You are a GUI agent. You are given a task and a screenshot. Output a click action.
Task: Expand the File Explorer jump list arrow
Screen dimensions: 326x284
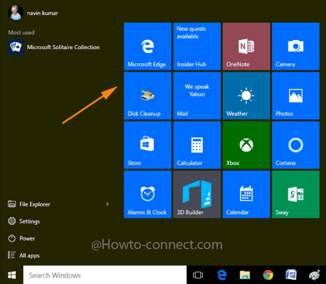[107, 204]
